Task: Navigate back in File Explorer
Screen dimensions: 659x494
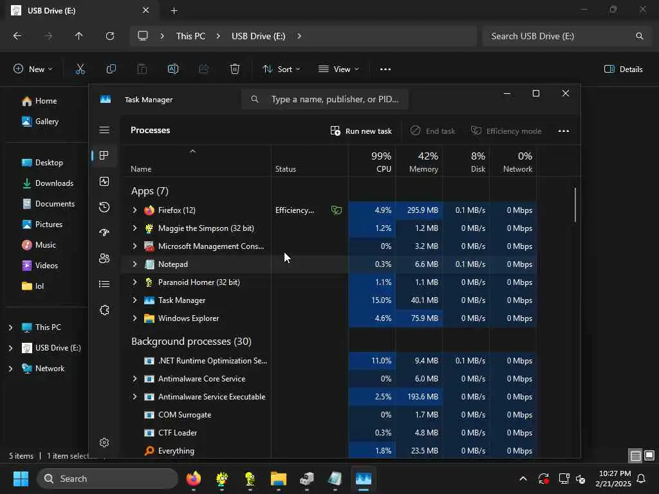Action: [17, 36]
